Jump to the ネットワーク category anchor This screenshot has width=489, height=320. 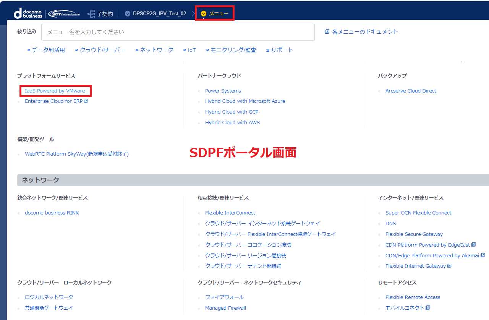(x=154, y=50)
